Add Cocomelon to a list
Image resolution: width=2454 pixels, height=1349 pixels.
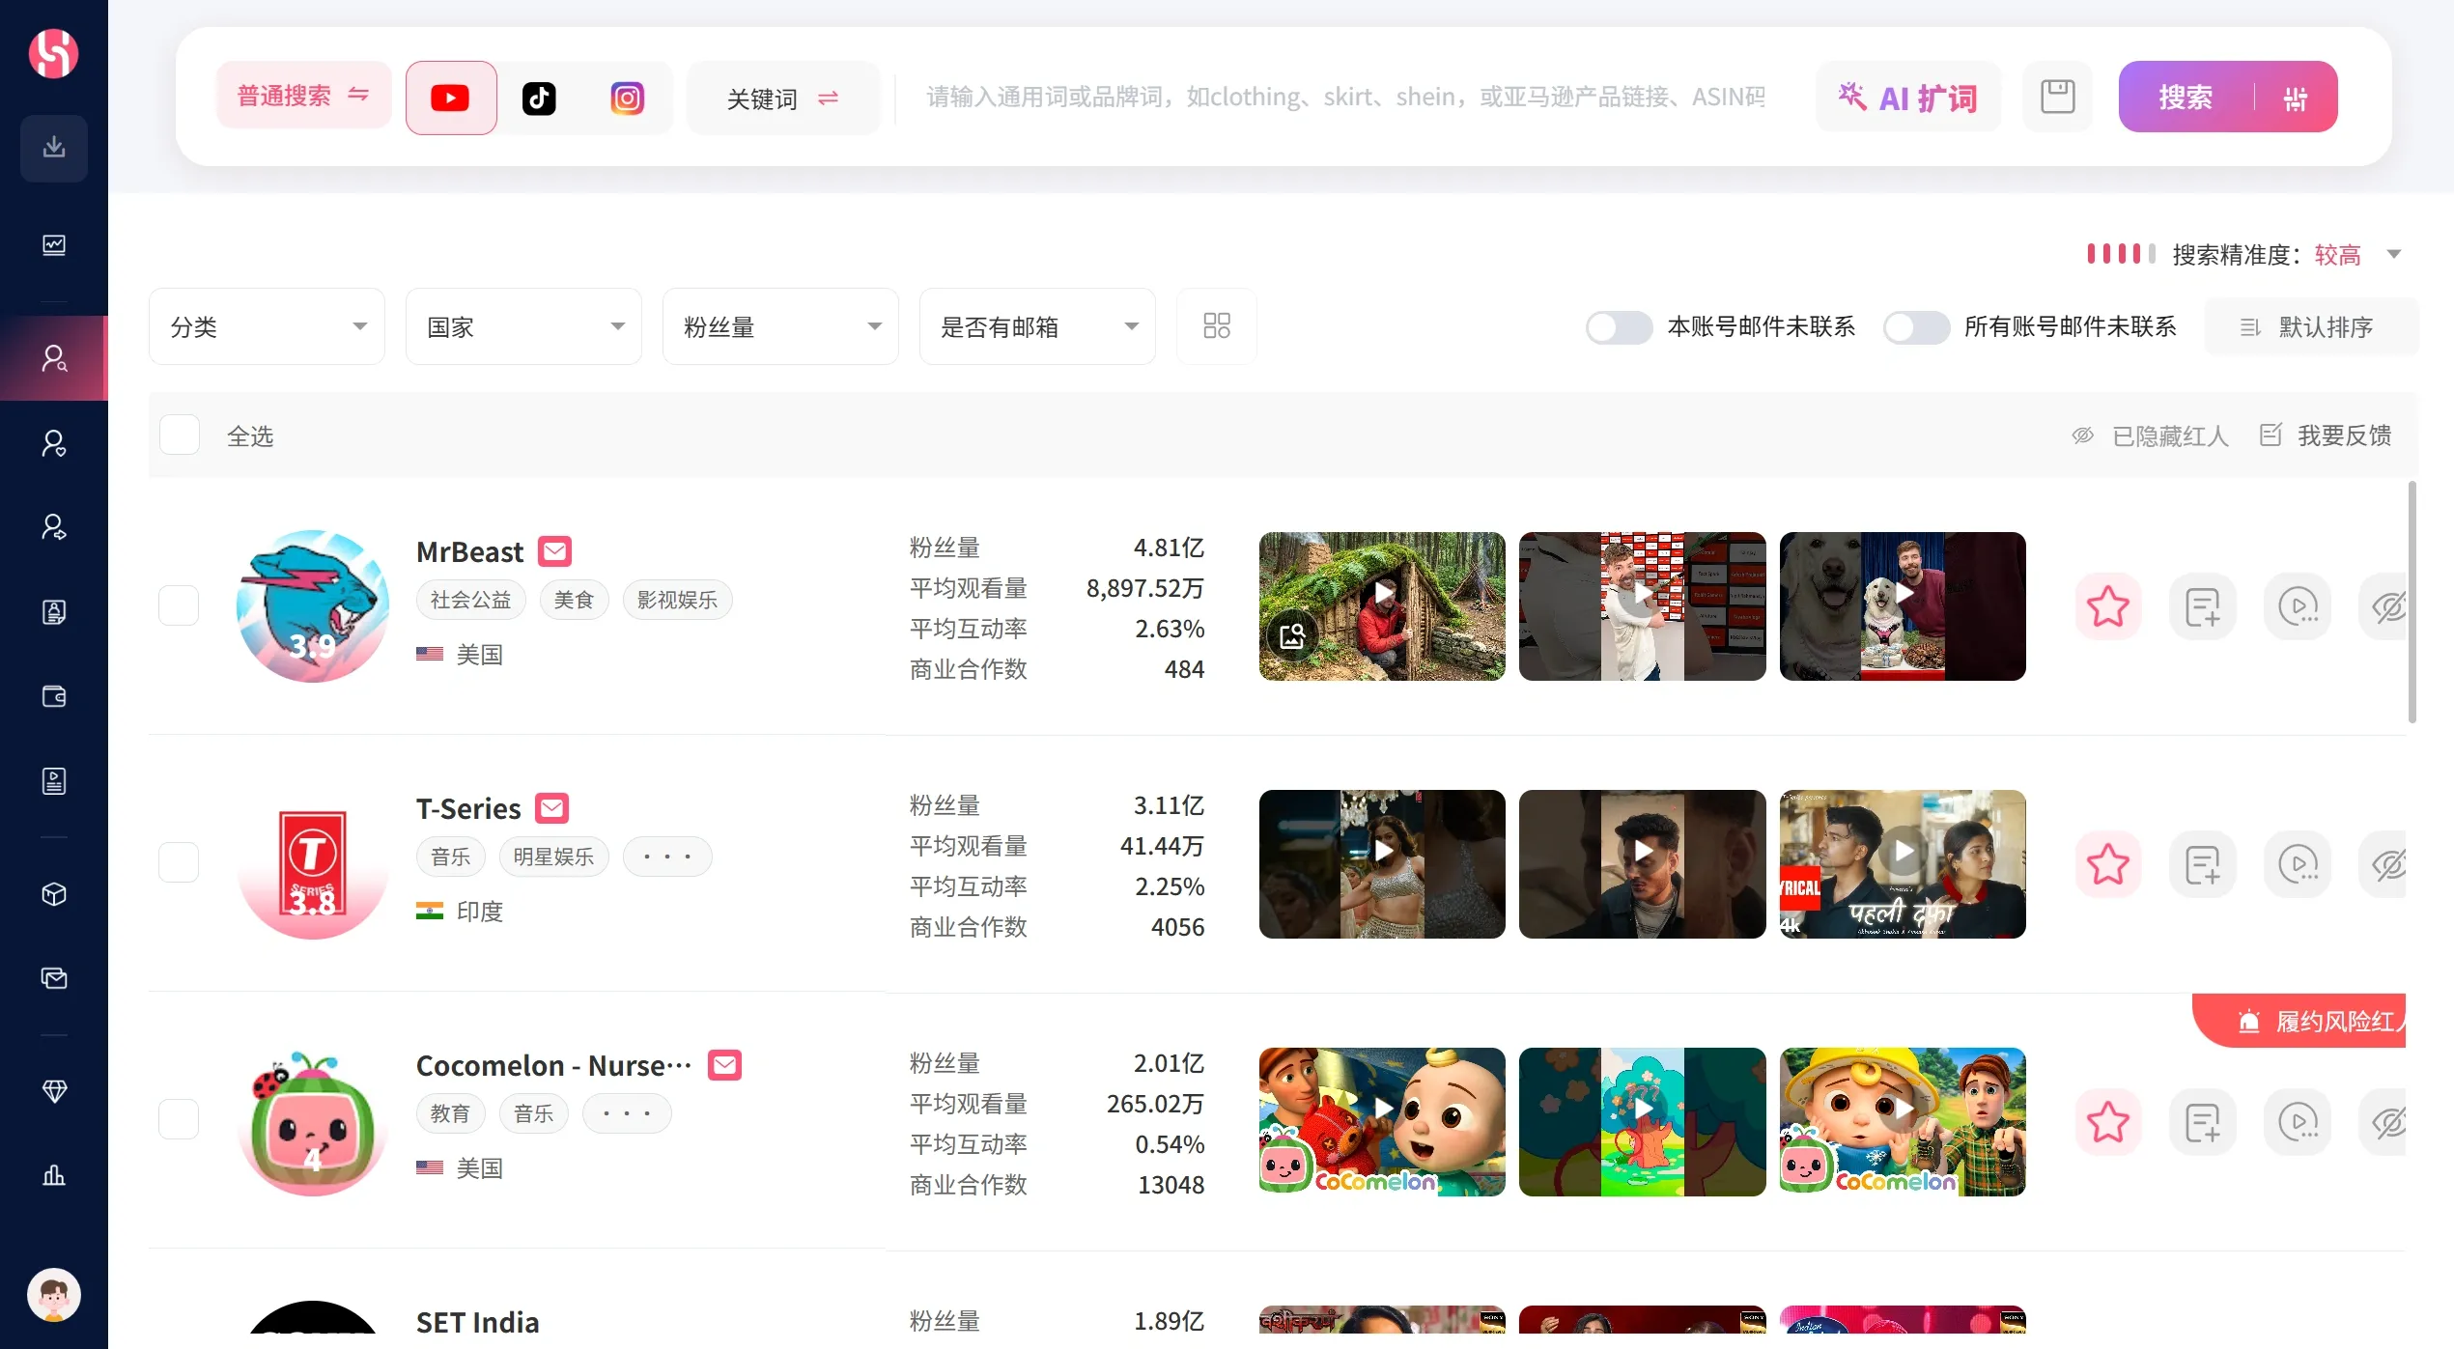coord(2203,1121)
